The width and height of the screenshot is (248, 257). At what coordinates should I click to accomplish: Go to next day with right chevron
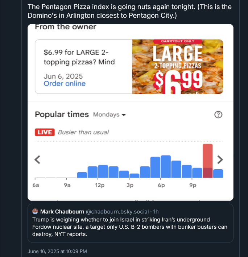pyautogui.click(x=220, y=159)
